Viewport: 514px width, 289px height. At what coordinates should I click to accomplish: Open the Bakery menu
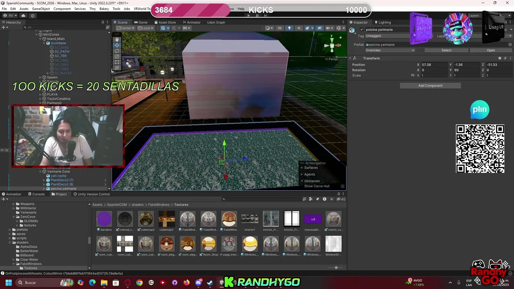coord(104,9)
